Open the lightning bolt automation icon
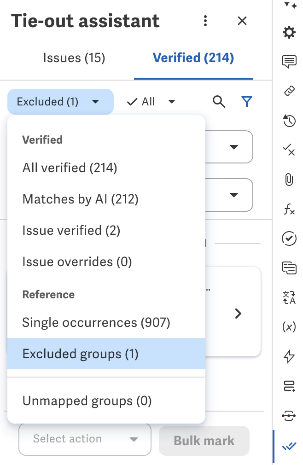Image resolution: width=303 pixels, height=465 pixels. pyautogui.click(x=289, y=356)
